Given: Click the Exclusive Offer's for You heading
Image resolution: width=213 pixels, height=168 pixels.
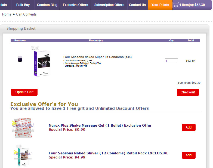Looking at the screenshot, I should [44, 104].
